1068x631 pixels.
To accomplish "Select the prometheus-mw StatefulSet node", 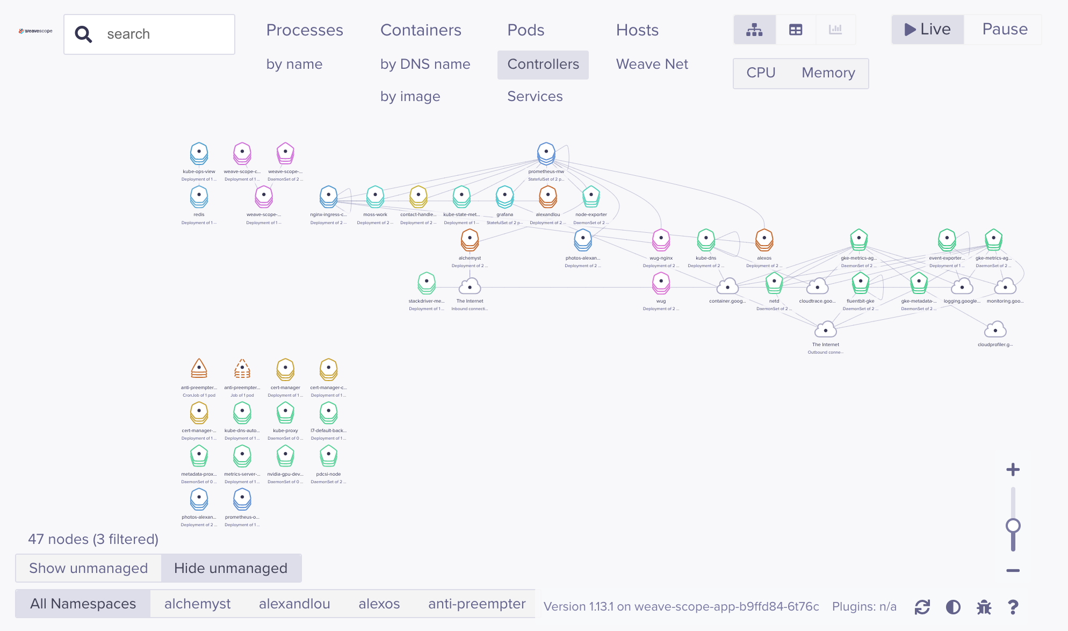I will point(546,154).
